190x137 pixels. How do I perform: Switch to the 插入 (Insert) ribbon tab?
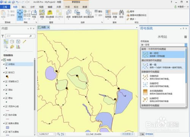tap(24, 7)
